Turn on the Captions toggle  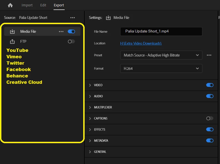pos(210,118)
